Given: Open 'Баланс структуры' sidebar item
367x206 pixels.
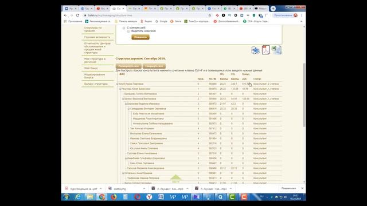Looking at the screenshot, I should tap(96, 84).
